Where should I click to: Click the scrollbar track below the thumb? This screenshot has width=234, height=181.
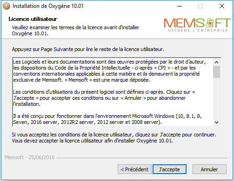point(216,98)
